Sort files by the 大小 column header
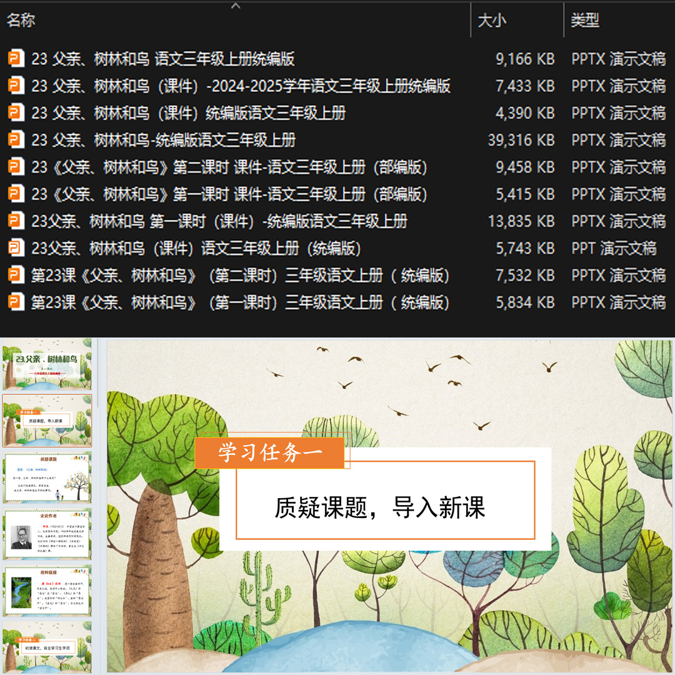 (x=492, y=20)
